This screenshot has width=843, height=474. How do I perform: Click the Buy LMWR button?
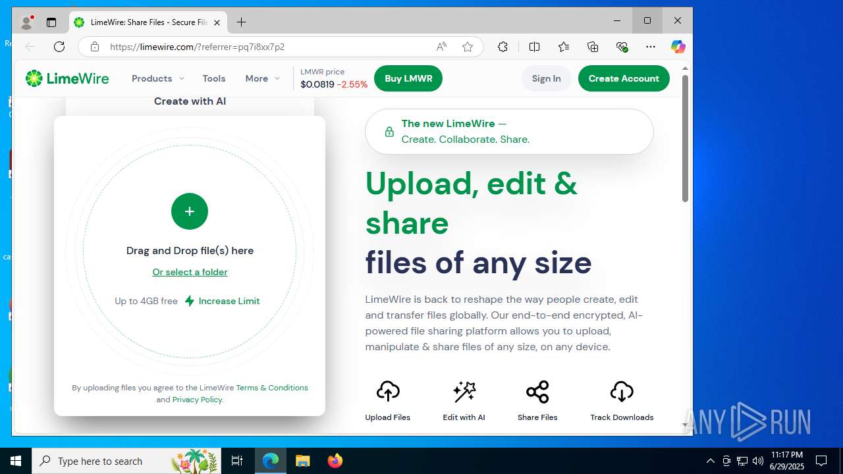click(x=408, y=78)
